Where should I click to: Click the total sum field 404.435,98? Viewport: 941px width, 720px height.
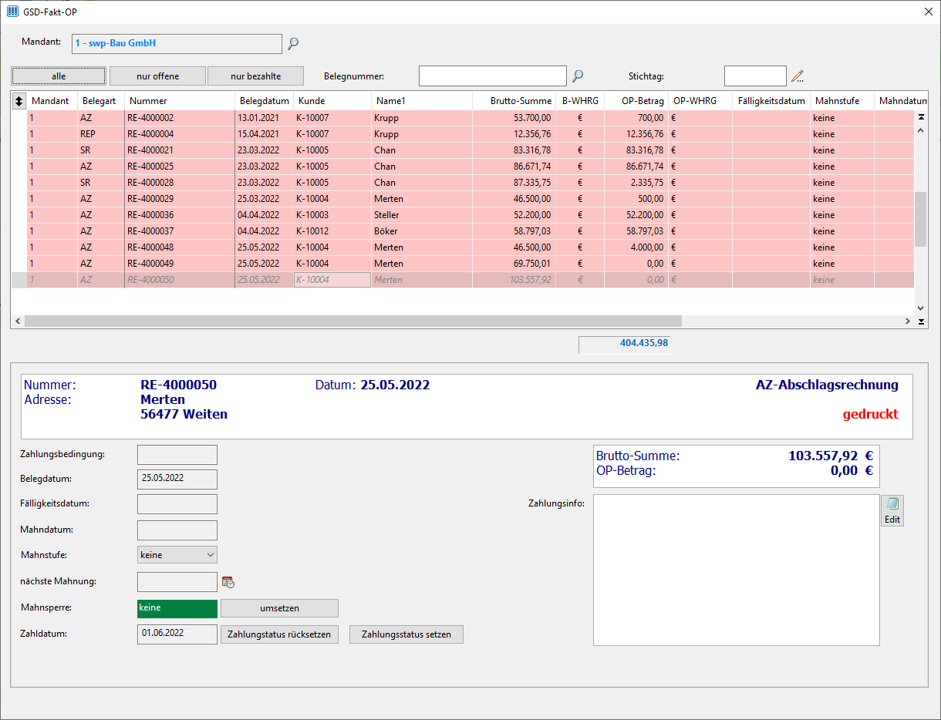[625, 344]
